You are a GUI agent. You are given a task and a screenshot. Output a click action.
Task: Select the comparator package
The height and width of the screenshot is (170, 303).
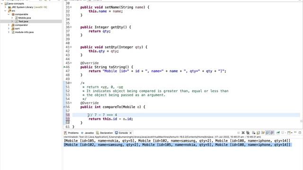pos(21,25)
